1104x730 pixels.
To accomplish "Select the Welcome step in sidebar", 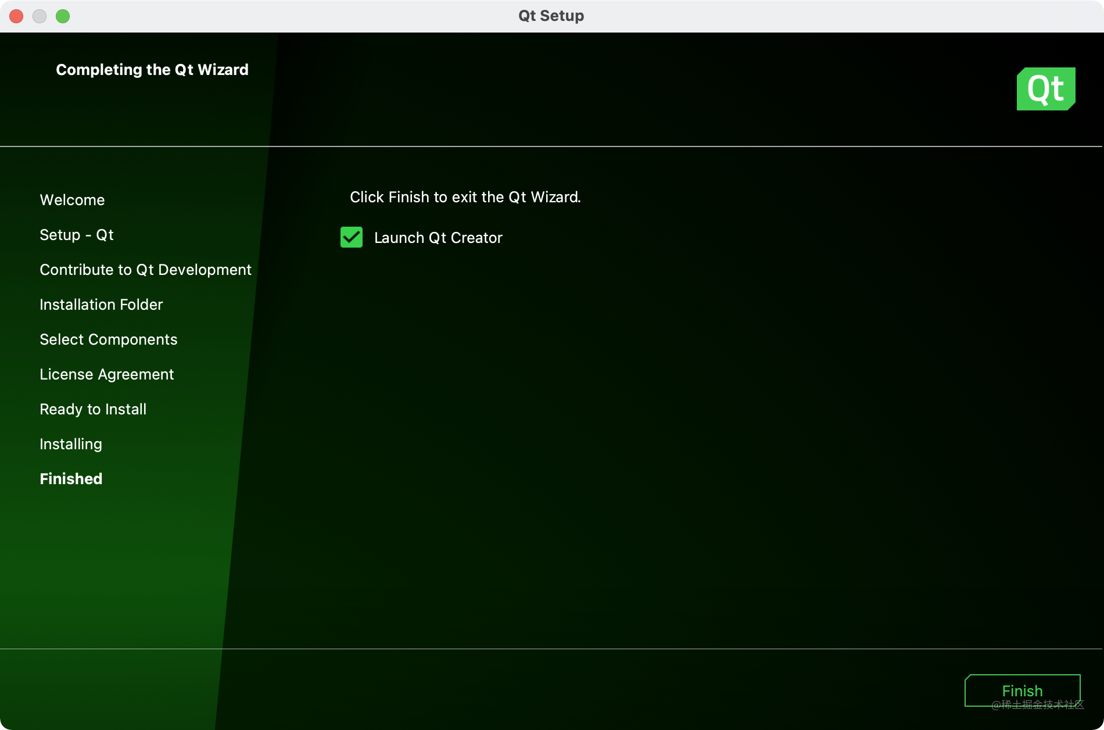I will point(72,200).
